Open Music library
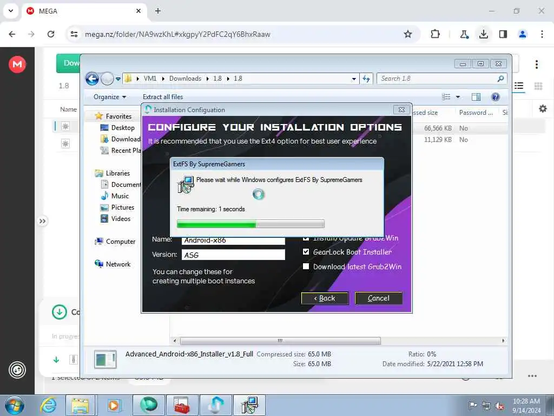 (x=115, y=196)
